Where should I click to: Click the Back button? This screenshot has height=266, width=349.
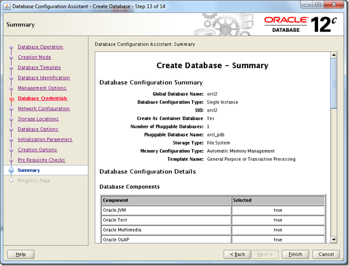(237, 254)
